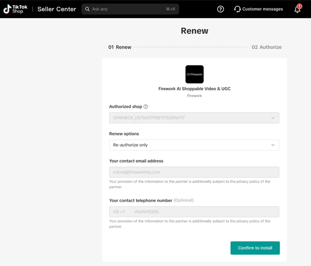The height and width of the screenshot is (266, 311).
Task: Open Customer messages link
Action: (x=262, y=9)
